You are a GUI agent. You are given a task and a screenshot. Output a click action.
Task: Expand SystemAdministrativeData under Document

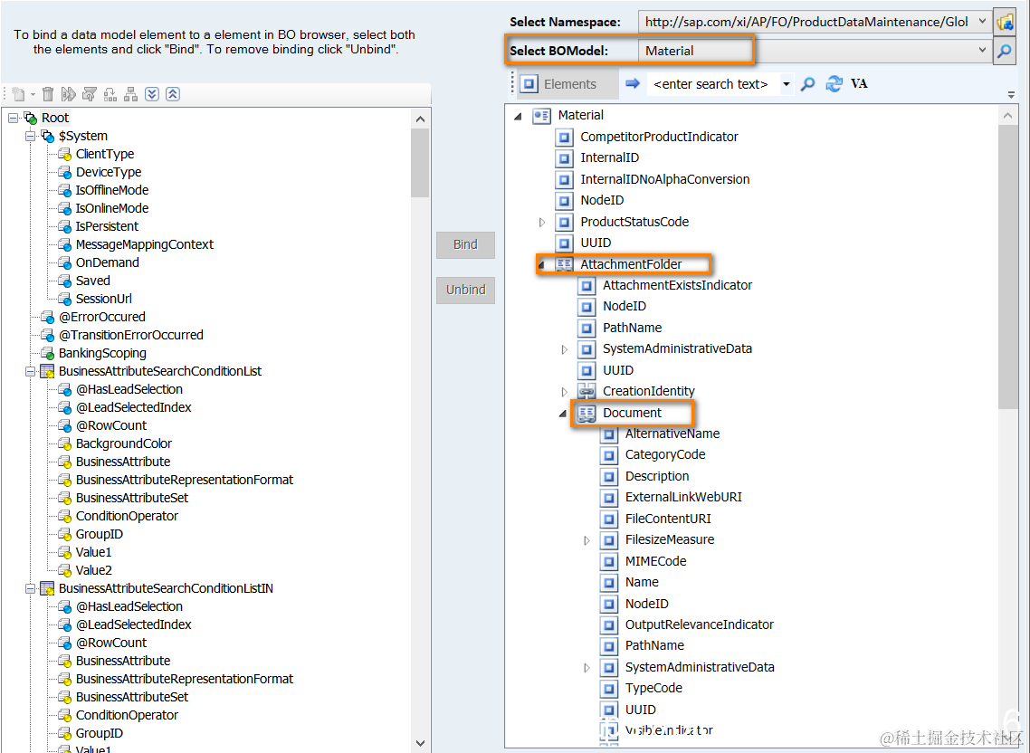[587, 668]
